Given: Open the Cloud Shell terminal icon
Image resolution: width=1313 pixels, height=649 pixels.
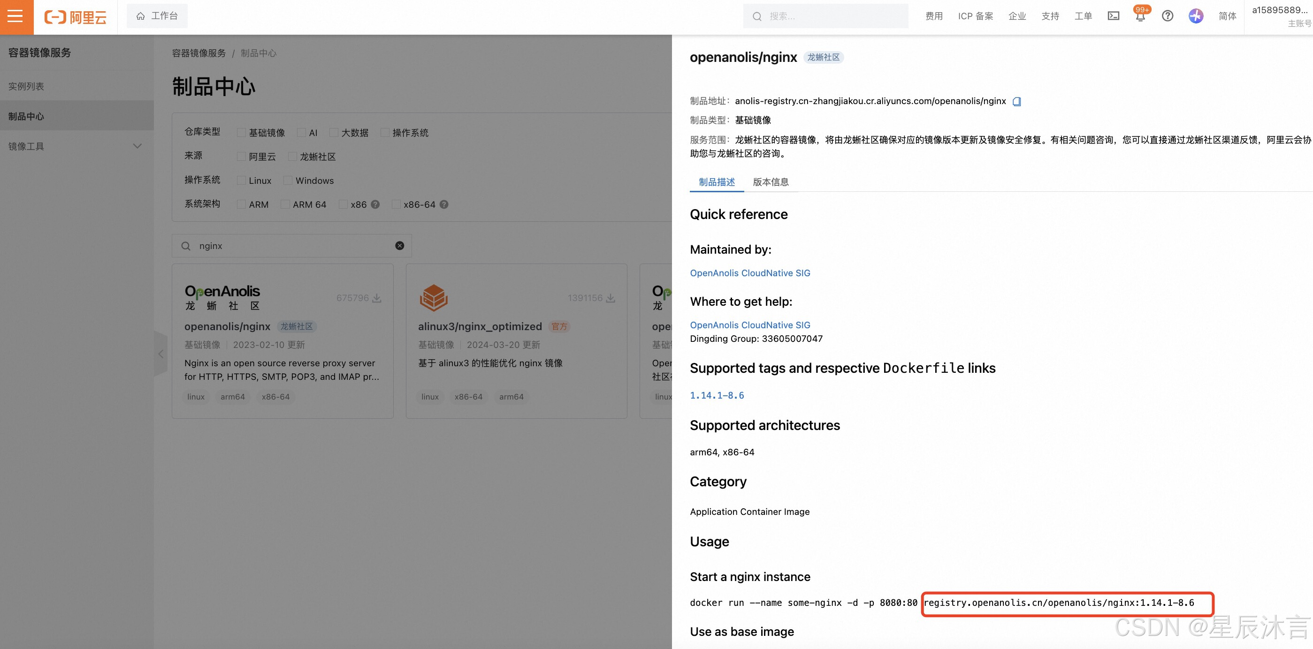Looking at the screenshot, I should tap(1113, 16).
